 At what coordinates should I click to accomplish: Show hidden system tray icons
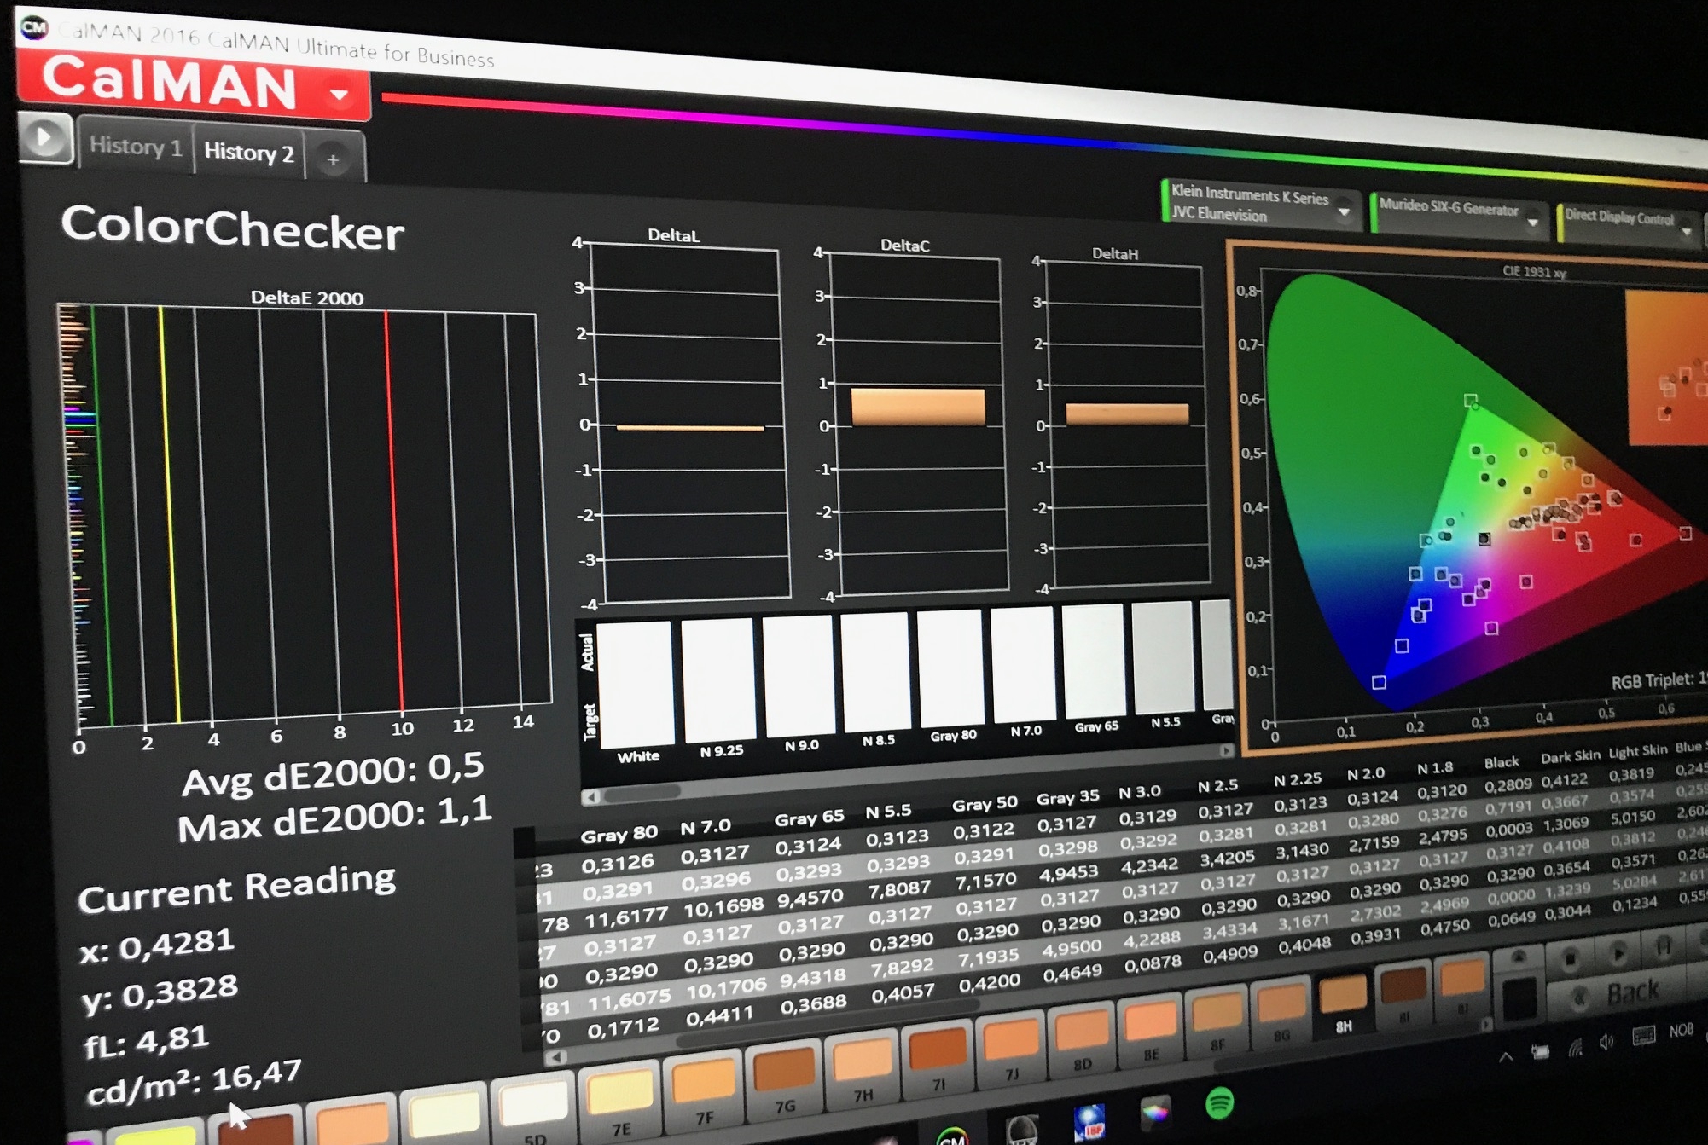(x=1506, y=1056)
